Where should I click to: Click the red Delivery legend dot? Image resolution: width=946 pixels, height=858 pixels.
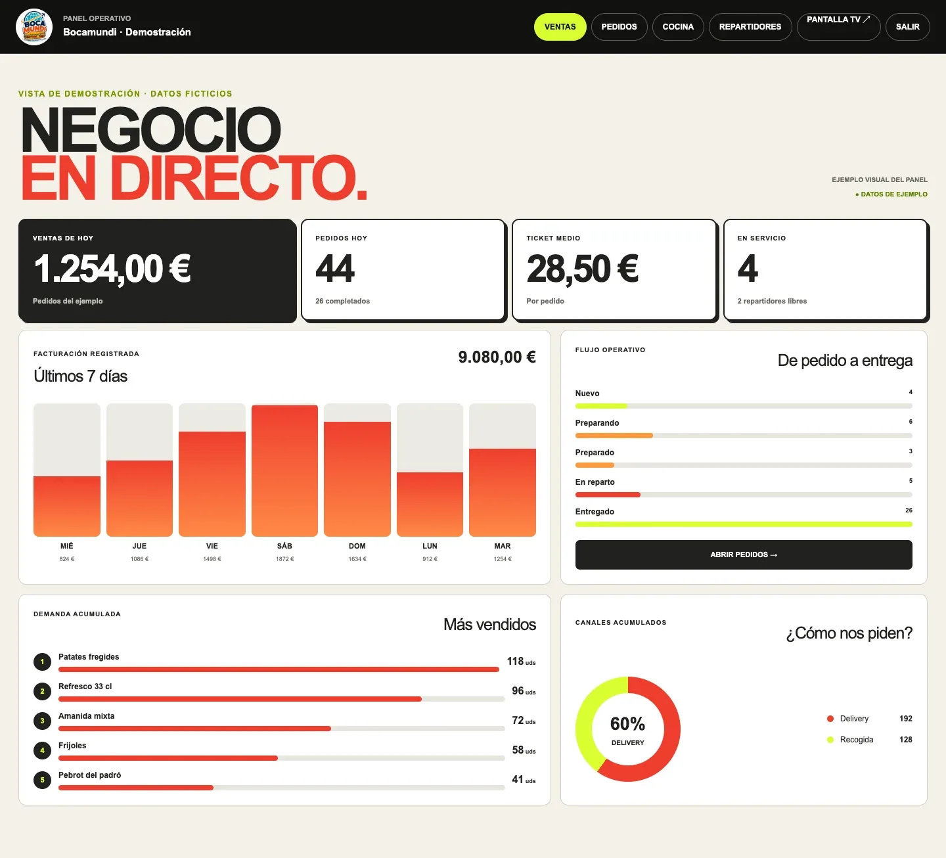click(x=830, y=719)
